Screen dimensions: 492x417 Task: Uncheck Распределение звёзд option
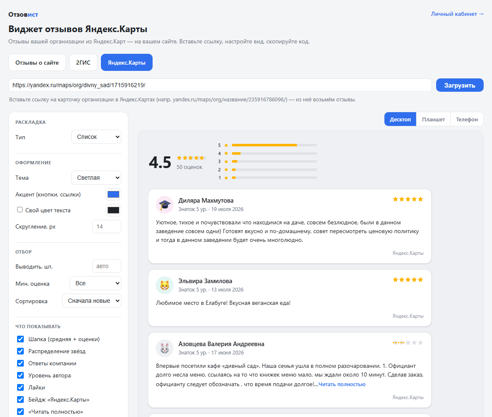[20, 351]
